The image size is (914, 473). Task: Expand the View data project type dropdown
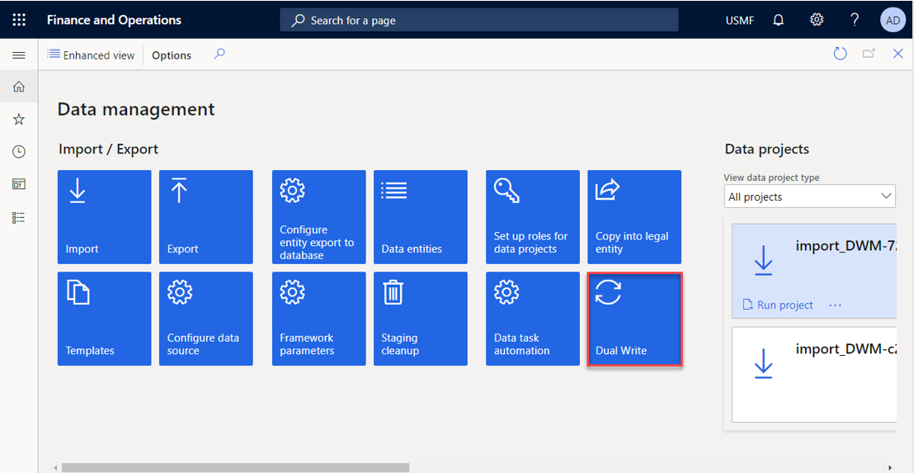click(x=809, y=196)
